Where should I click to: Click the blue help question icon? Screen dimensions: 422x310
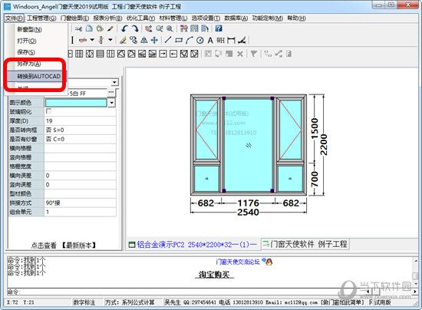(219, 28)
